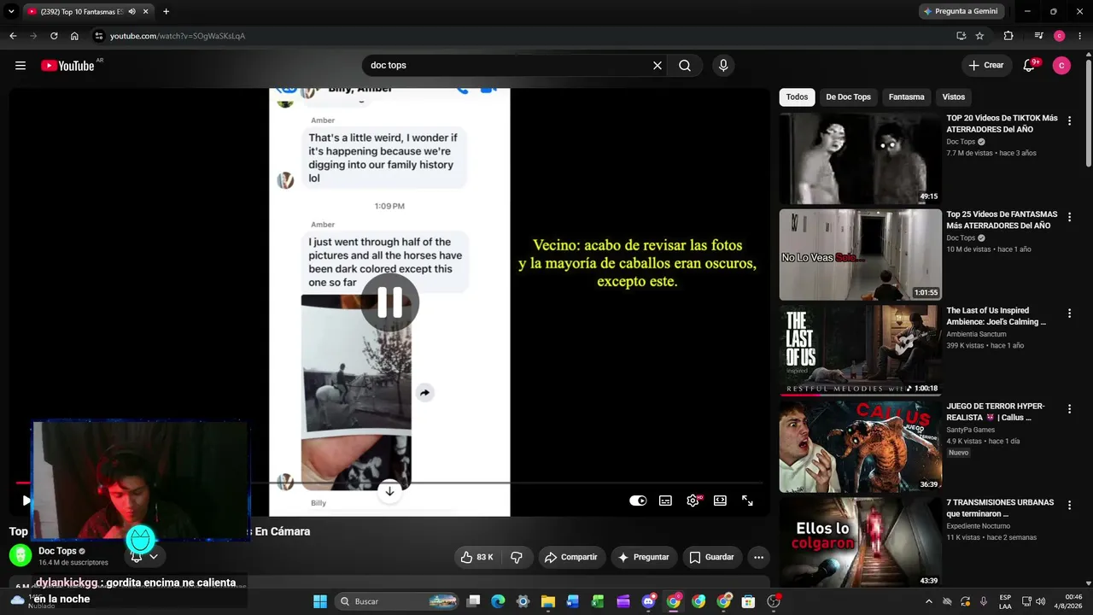1093x615 pixels.
Task: Open a new browser tab
Action: (x=166, y=12)
